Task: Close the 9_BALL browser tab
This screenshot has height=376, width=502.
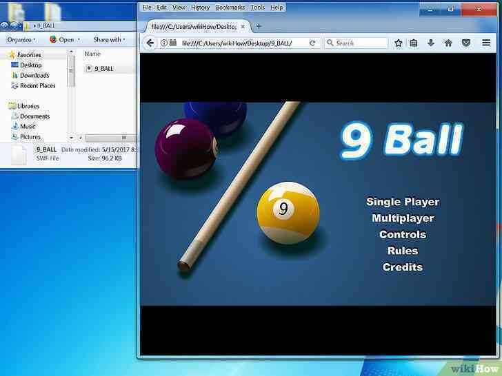Action: click(x=243, y=27)
